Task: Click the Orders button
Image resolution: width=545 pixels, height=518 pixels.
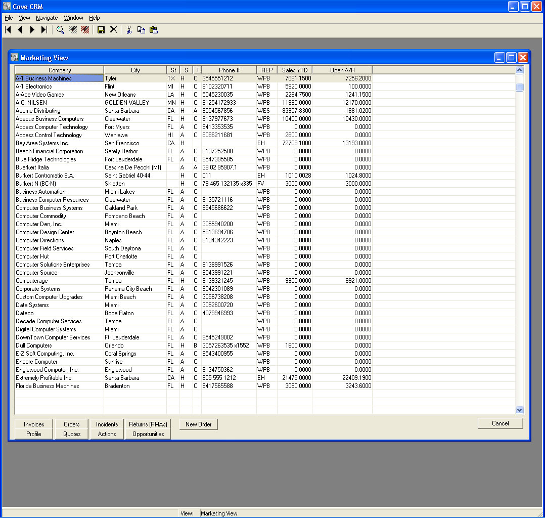Action: [x=72, y=424]
